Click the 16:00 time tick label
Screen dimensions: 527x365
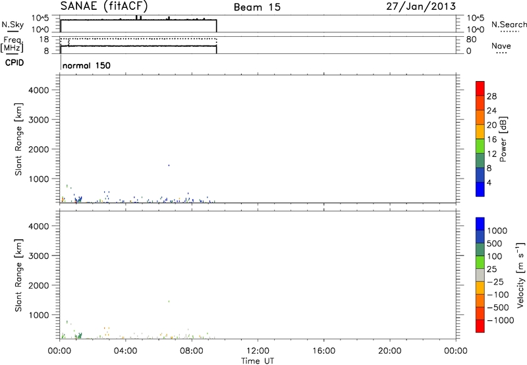pos(323,351)
